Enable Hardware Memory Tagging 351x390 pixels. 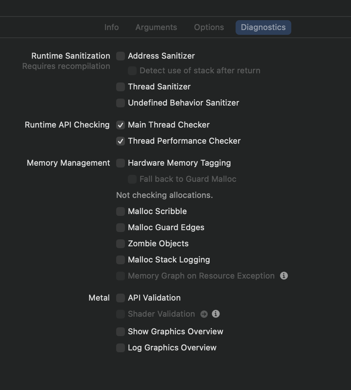[x=121, y=163]
